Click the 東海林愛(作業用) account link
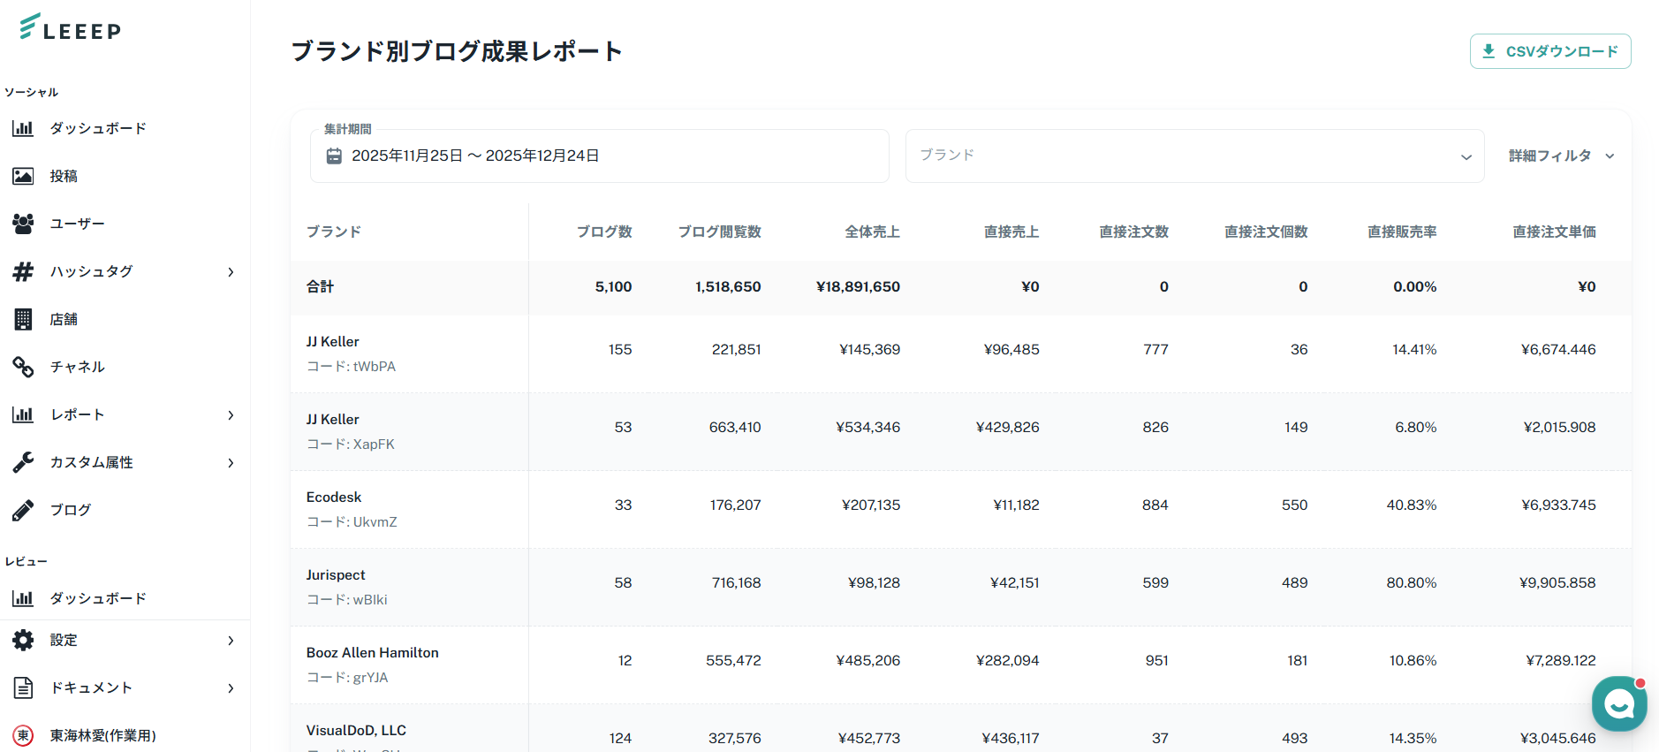The image size is (1659, 752). [102, 736]
